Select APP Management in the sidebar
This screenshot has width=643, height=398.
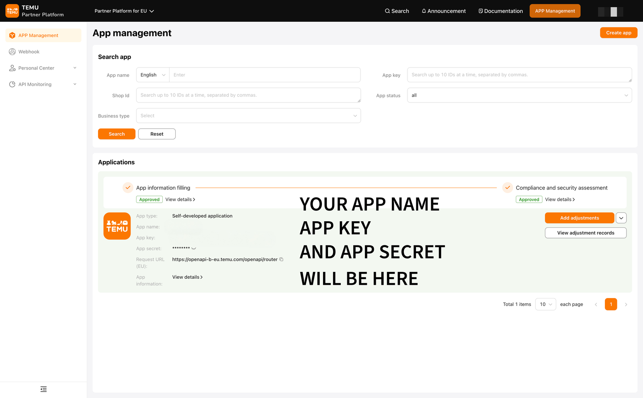click(43, 35)
